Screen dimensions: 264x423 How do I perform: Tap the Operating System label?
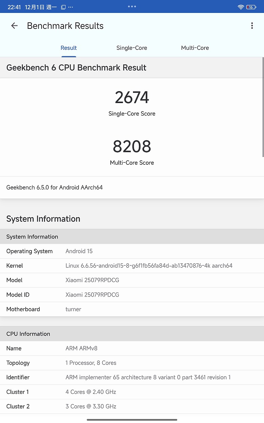pyautogui.click(x=29, y=251)
